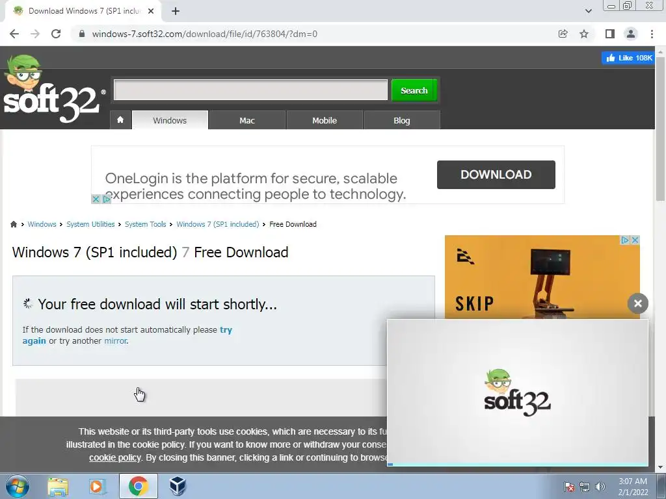
Task: Go to soft32 home icon tab
Action: pyautogui.click(x=120, y=120)
